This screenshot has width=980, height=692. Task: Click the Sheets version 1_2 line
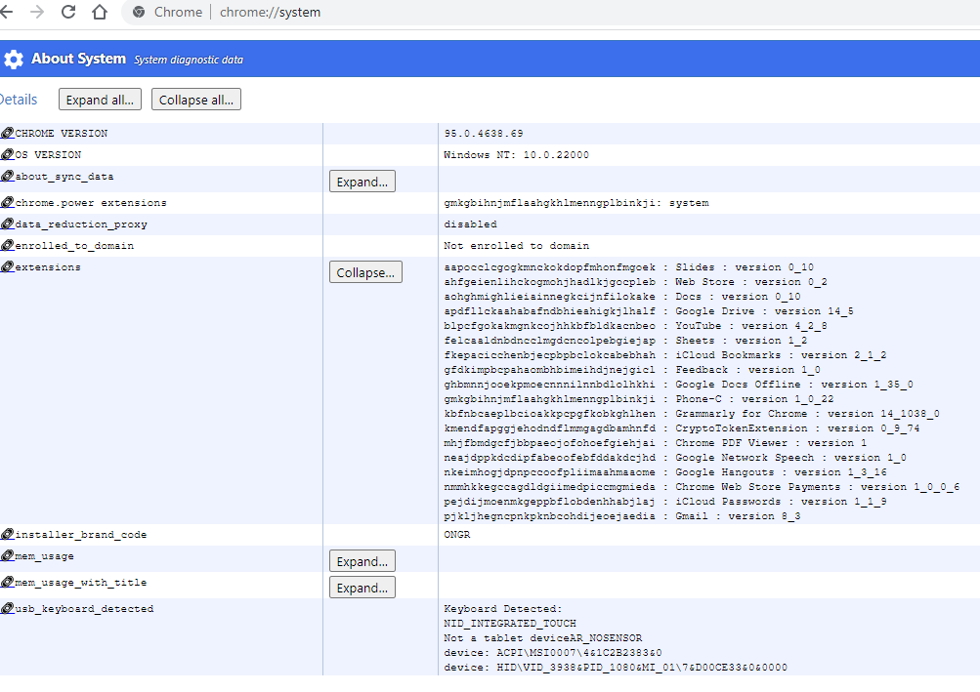click(x=625, y=341)
